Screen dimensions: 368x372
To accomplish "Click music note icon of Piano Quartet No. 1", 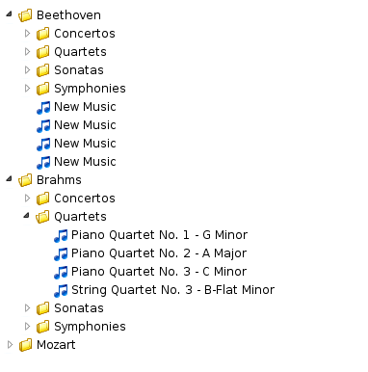I will [x=61, y=235].
